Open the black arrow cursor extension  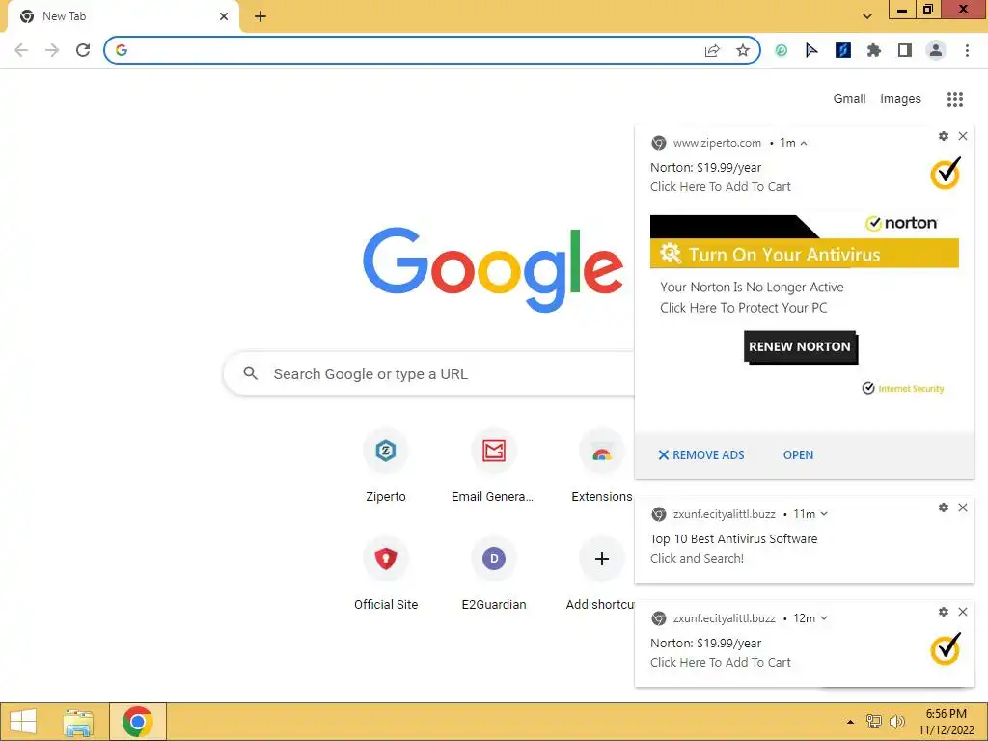811,50
